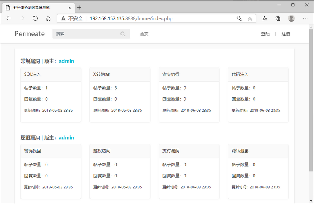Click the vertical scrollbar thumb

pyautogui.click(x=311, y=100)
